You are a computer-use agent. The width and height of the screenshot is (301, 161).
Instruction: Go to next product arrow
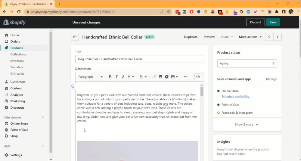(x=278, y=37)
